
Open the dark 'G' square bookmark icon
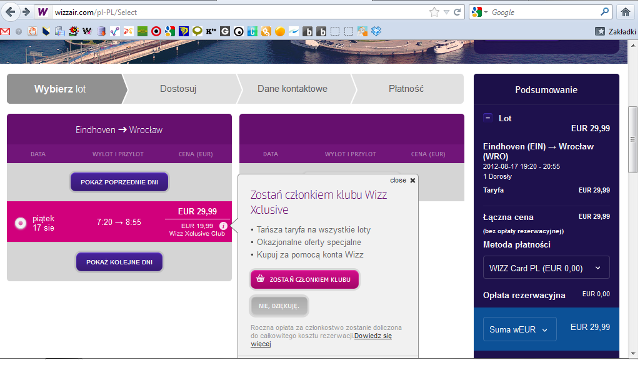tap(225, 31)
